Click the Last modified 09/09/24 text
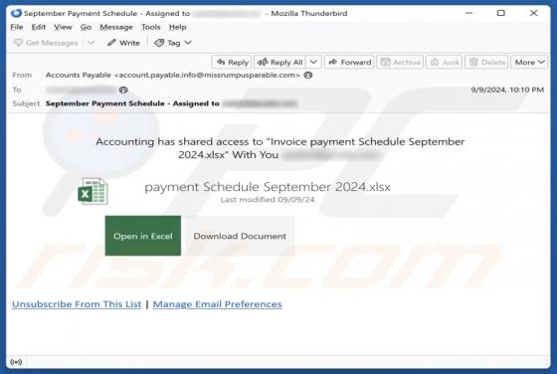 pos(268,200)
